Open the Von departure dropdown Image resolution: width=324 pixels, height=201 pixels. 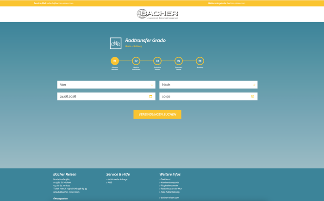[106, 85]
